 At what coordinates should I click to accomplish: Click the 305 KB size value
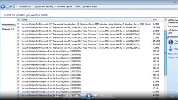pyautogui.click(x=156, y=51)
